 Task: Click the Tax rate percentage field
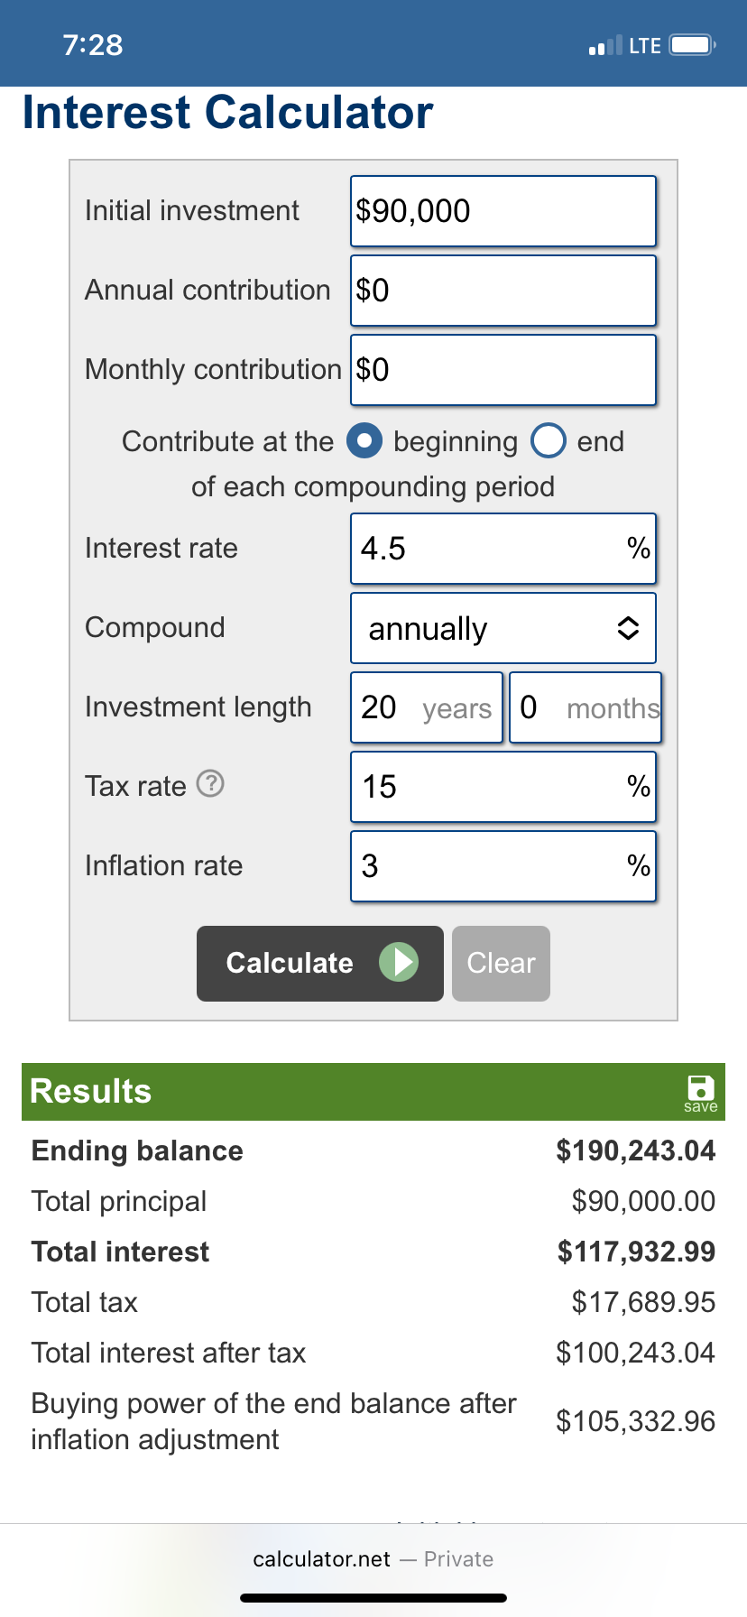[487, 787]
